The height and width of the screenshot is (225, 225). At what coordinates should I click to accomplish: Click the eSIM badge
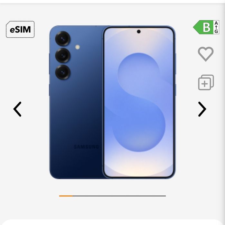[20, 29]
